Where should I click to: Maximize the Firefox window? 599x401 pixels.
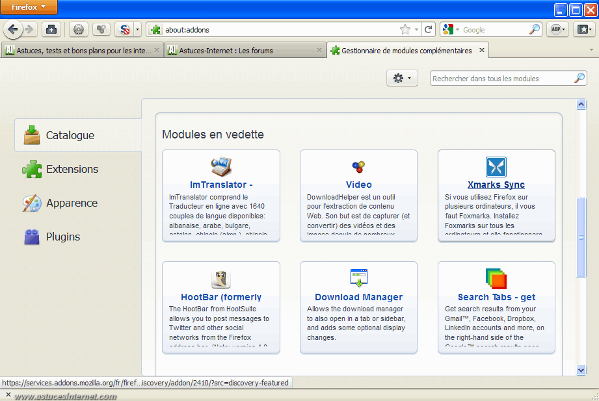(x=576, y=9)
